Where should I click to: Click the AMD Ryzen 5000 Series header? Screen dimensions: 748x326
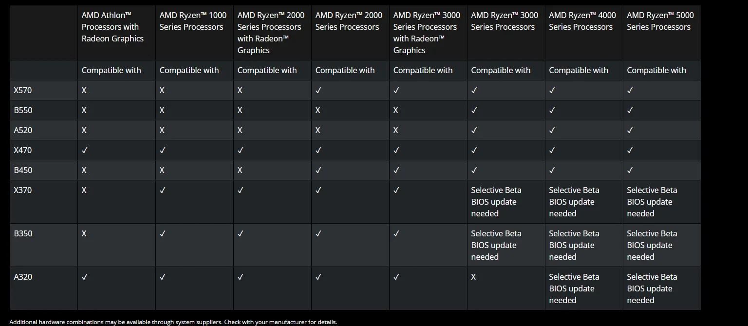[x=660, y=21]
